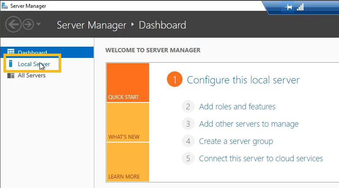This screenshot has width=339, height=188.
Task: Click the forward navigation arrow
Action: [28, 24]
